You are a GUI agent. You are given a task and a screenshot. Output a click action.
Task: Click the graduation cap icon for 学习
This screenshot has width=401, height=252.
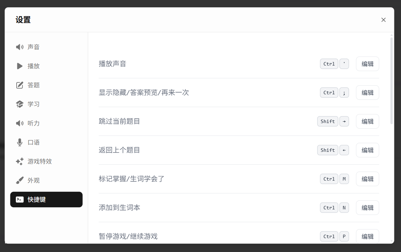point(20,104)
